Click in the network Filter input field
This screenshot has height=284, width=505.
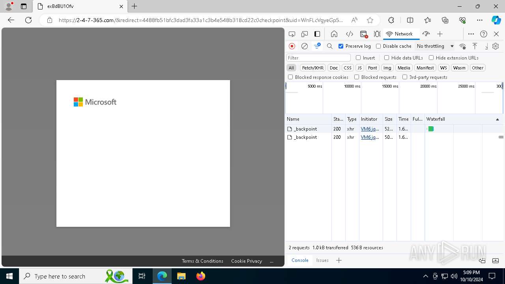coord(318,58)
